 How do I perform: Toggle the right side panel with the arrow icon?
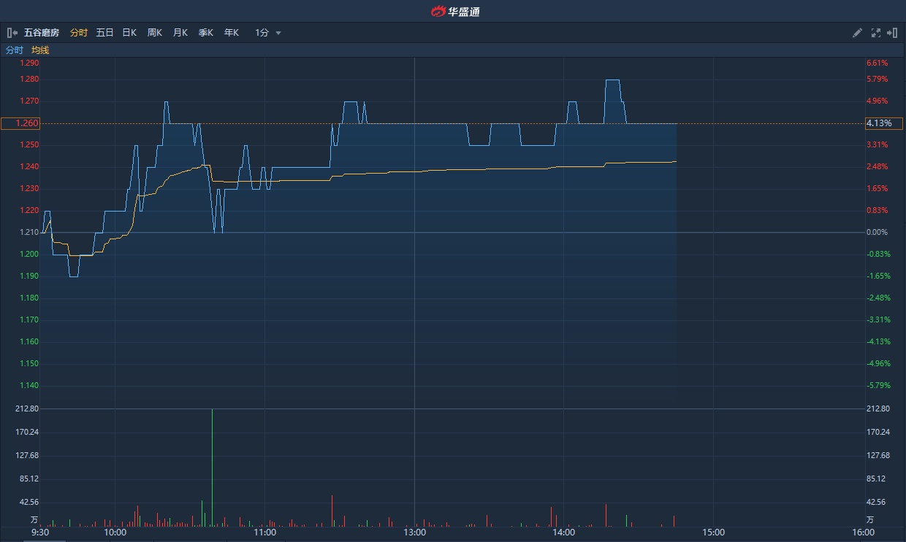click(x=892, y=33)
